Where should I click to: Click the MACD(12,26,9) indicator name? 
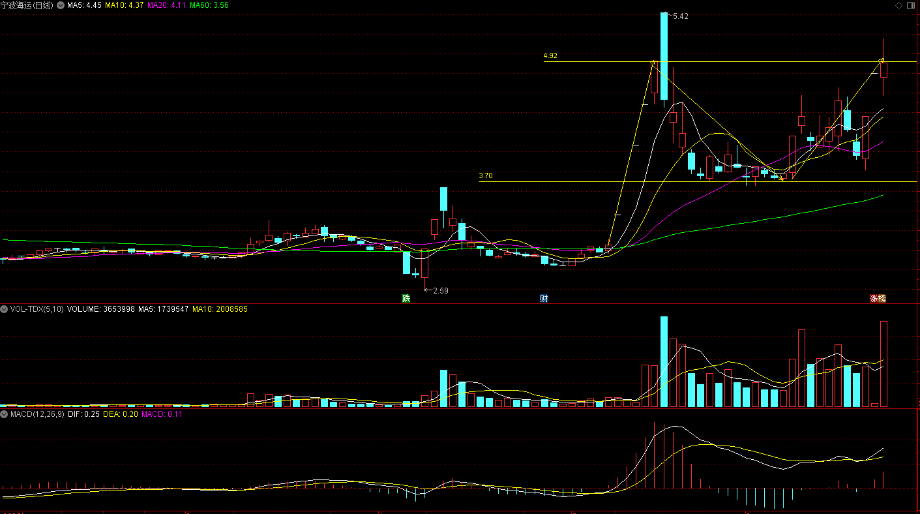(x=36, y=414)
